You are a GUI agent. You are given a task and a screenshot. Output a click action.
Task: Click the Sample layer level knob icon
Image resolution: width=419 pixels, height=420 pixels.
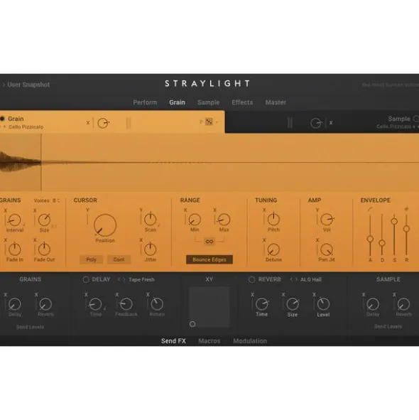point(315,123)
